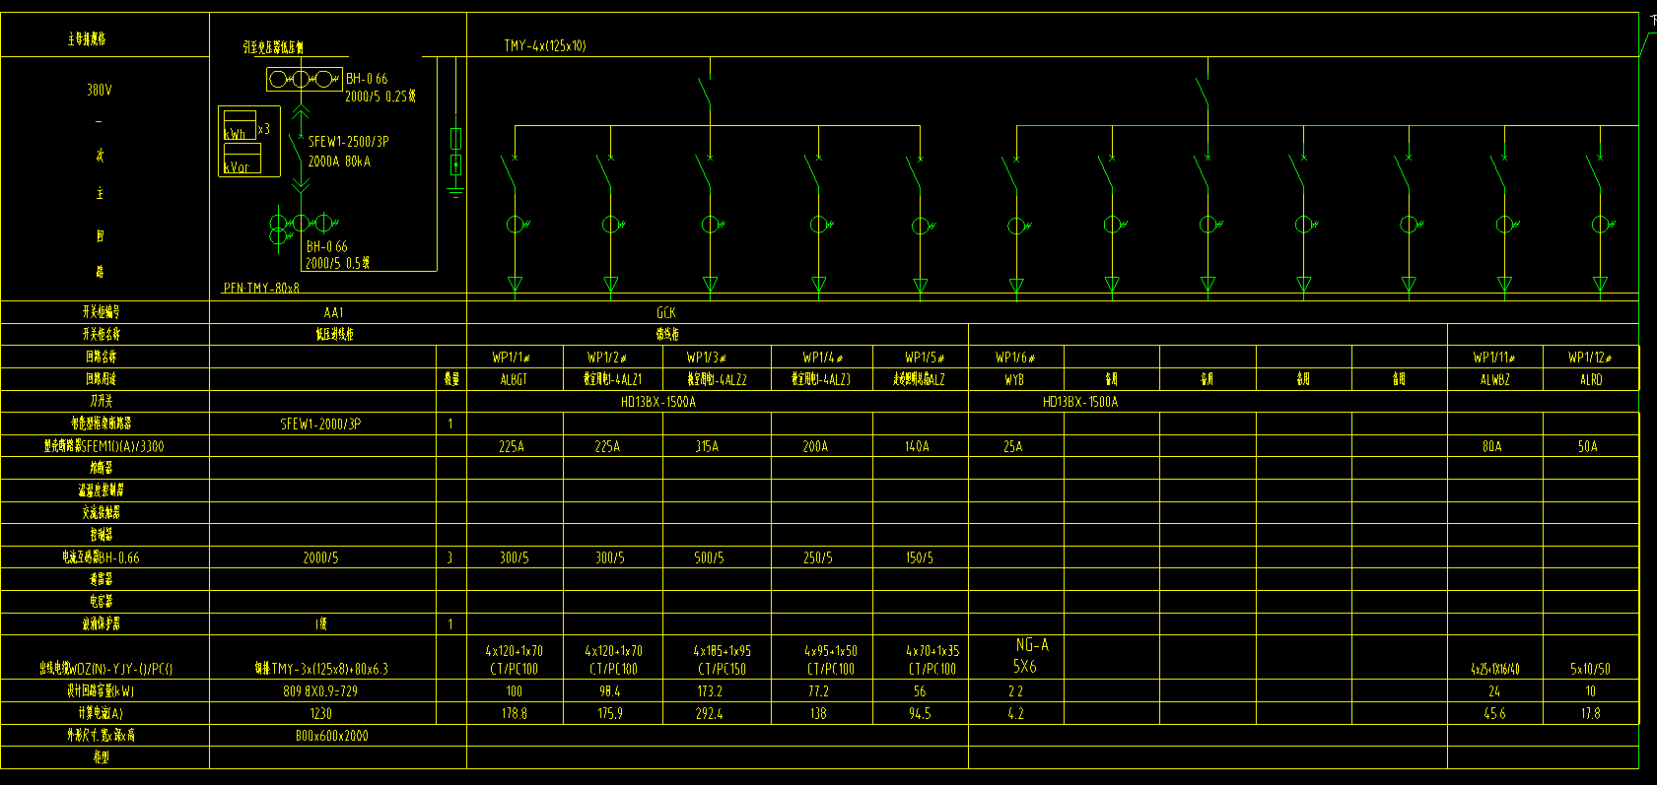Viewport: 1657px width, 785px height.
Task: Select the kVar meter symbol
Action: coord(242,160)
